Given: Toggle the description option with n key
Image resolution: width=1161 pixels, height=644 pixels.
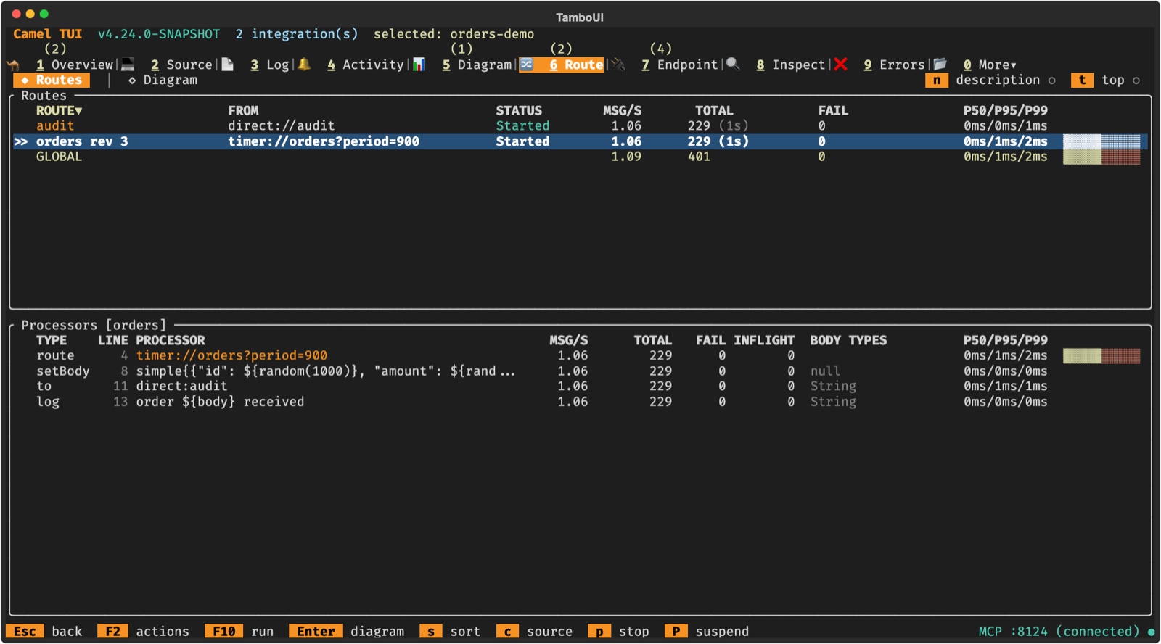Looking at the screenshot, I should pyautogui.click(x=990, y=80).
